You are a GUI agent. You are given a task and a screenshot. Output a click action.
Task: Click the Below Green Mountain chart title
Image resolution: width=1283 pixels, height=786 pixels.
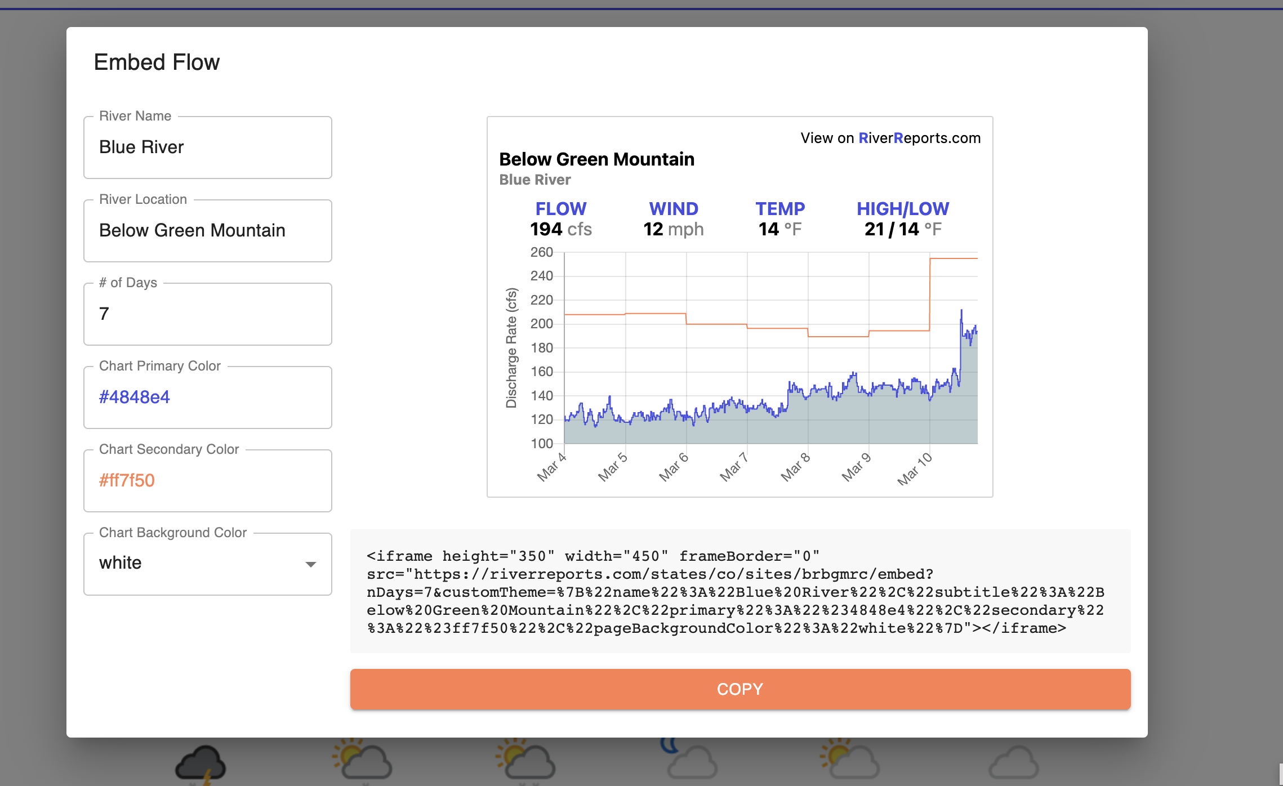coord(596,159)
